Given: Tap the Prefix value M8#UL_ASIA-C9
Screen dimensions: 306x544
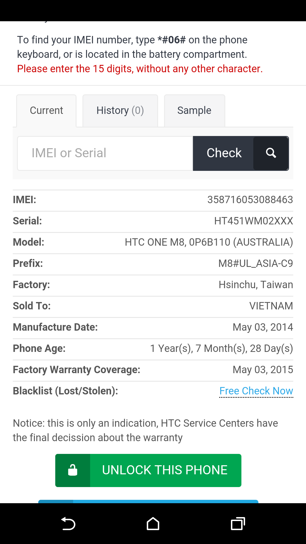Looking at the screenshot, I should coord(256,263).
